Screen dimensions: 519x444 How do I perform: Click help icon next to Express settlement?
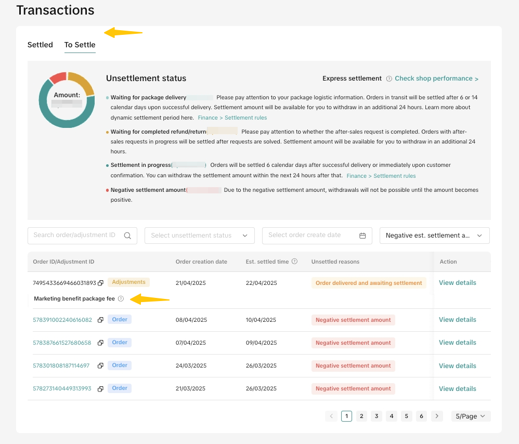tap(388, 79)
